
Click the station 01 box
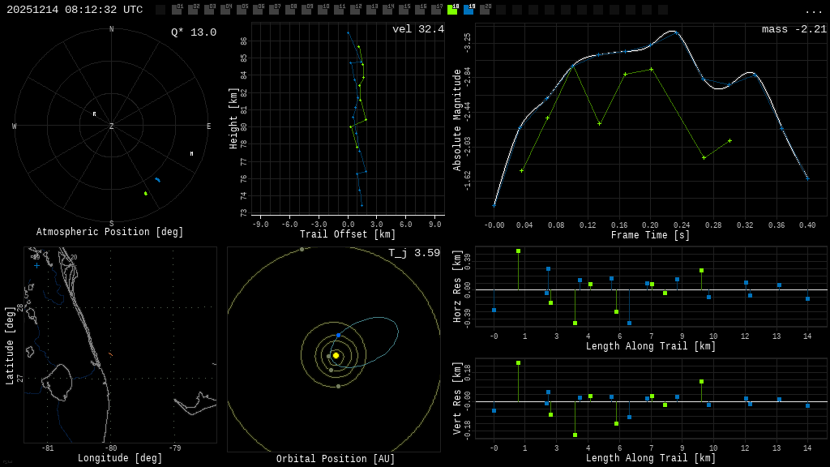coord(177,10)
